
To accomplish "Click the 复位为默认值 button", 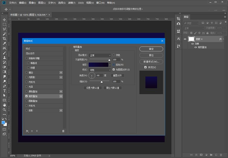I will click(x=112, y=88).
